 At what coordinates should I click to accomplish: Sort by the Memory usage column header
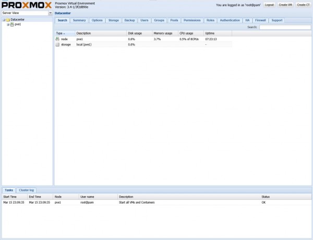tap(165, 33)
